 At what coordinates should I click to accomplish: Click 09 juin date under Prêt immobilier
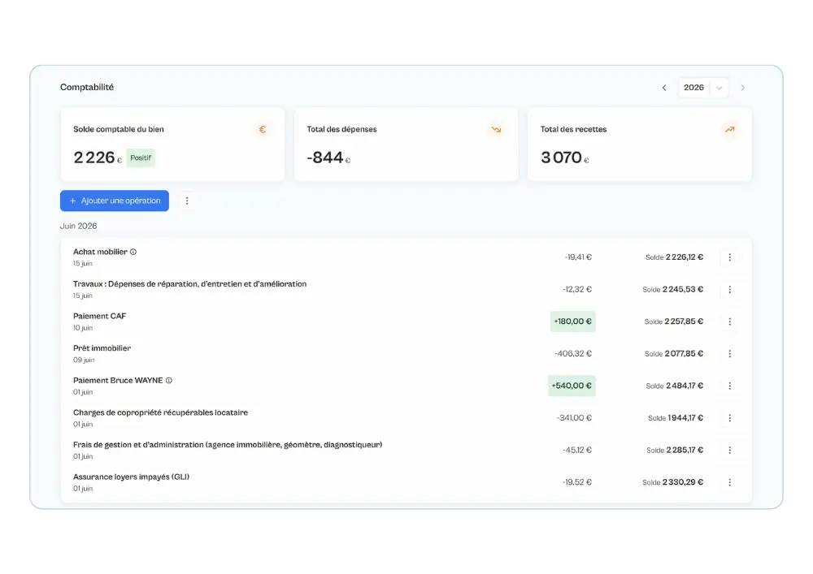point(84,360)
